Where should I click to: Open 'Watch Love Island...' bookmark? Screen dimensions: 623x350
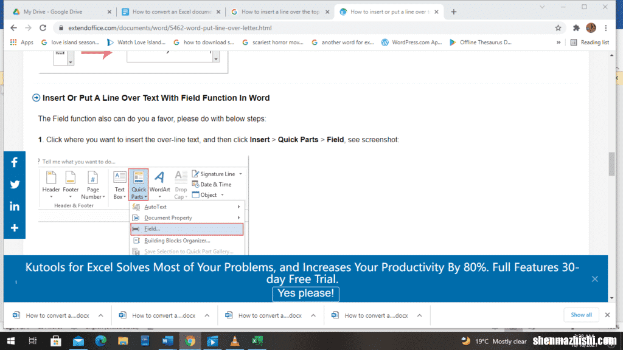pos(136,42)
